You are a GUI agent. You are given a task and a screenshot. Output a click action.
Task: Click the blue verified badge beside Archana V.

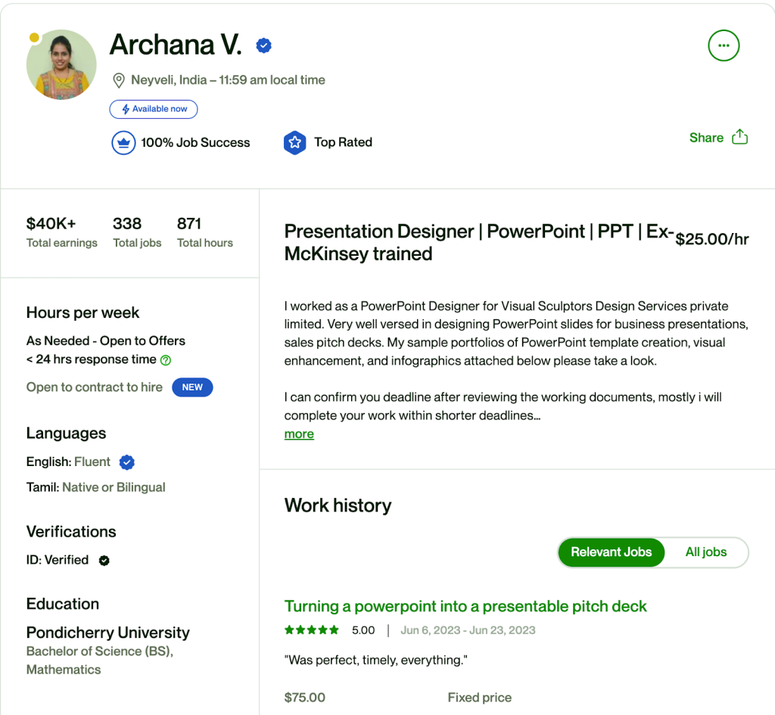click(x=264, y=45)
